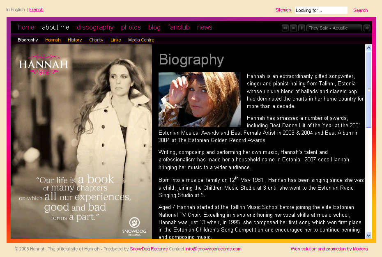This screenshot has width=382, height=257.
Task: Select the Biography sub-tab
Action: point(28,40)
